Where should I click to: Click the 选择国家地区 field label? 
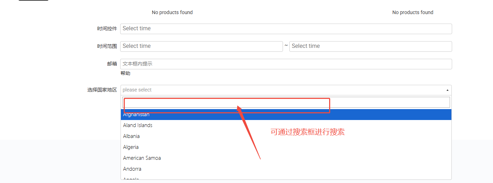pyautogui.click(x=102, y=90)
